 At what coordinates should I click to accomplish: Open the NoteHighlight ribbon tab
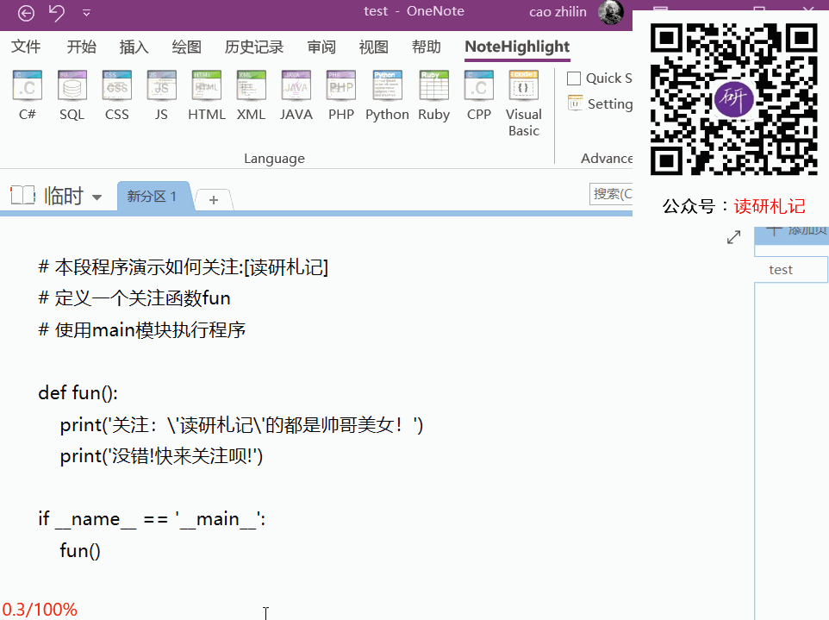pyautogui.click(x=516, y=47)
